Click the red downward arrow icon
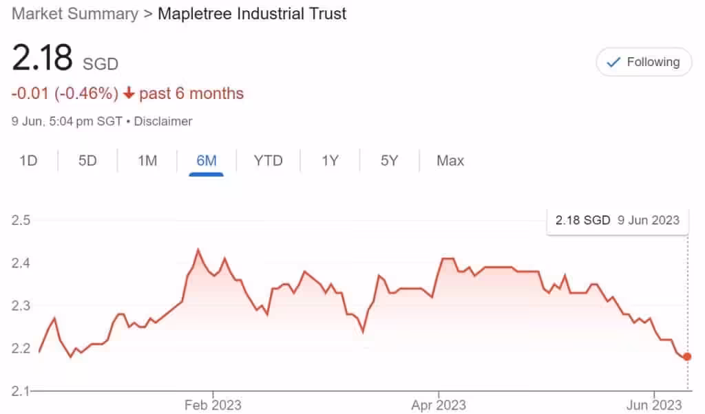This screenshot has width=705, height=414. pos(127,93)
